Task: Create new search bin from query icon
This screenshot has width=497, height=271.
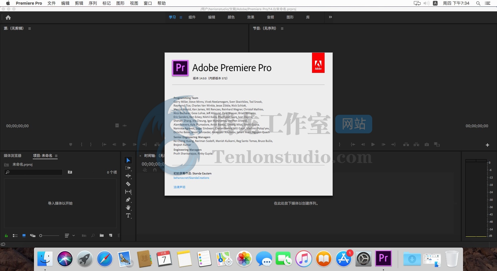Action: point(70,172)
